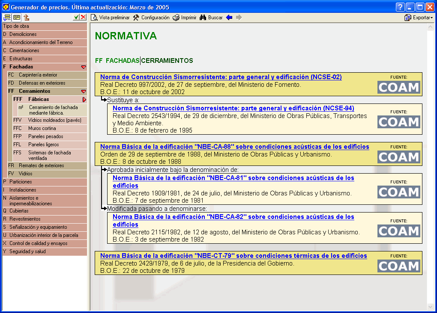This screenshot has width=437, height=313.
Task: Open NBE-CT-79 condiciones térmicas link
Action: tap(233, 256)
